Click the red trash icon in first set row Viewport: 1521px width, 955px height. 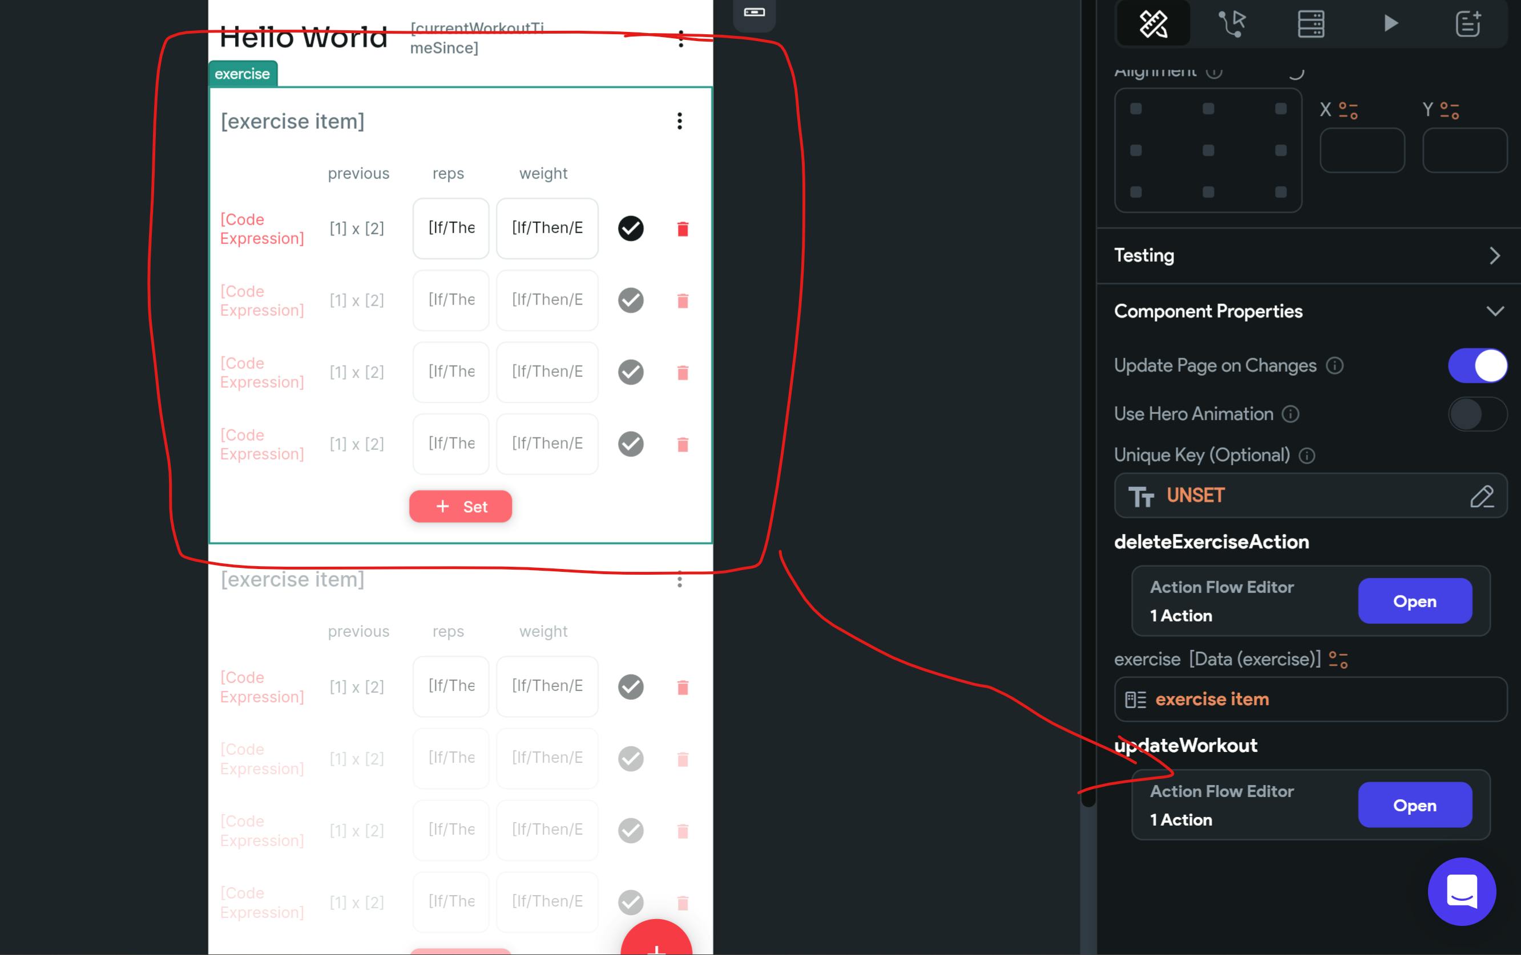[682, 229]
